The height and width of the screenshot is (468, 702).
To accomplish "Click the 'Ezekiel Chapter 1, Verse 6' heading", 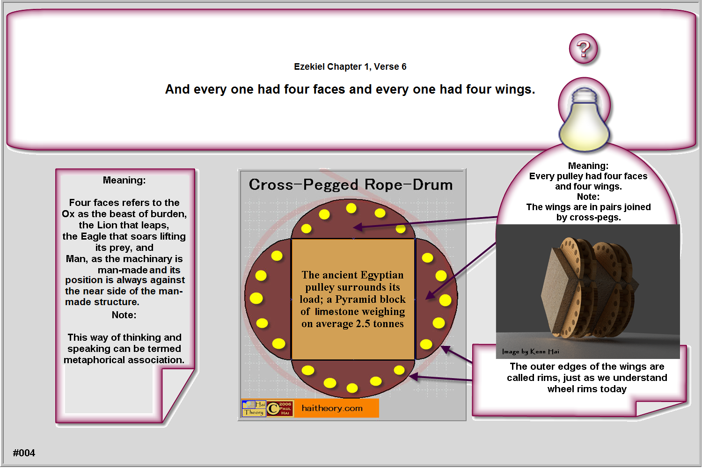I will point(350,66).
